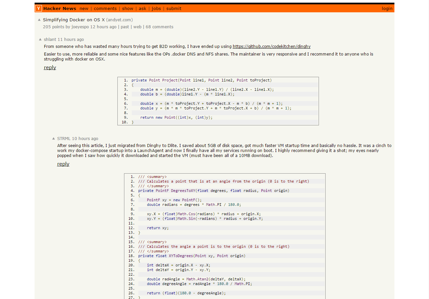Open the 68 comments link

[159, 27]
